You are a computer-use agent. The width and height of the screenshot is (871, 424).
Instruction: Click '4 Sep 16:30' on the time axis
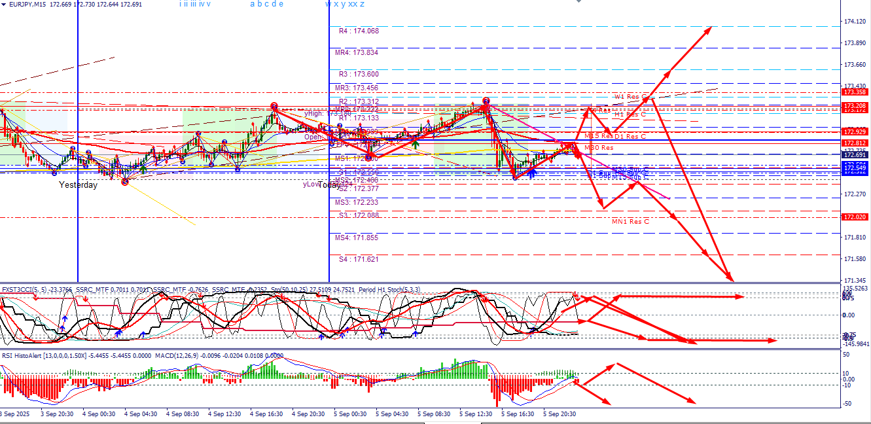pos(266,414)
